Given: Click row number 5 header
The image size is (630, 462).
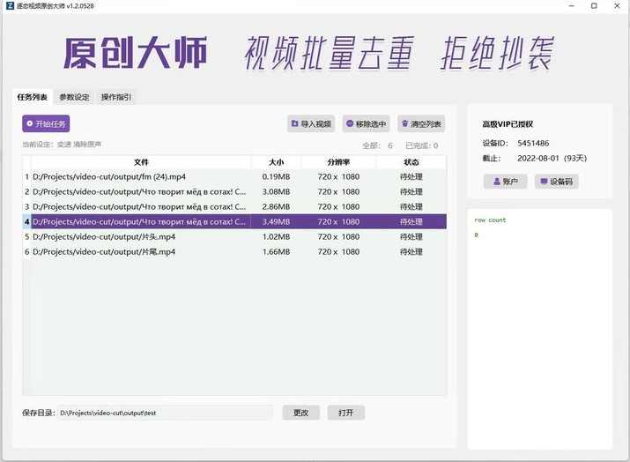Looking at the screenshot, I should pyautogui.click(x=26, y=236).
